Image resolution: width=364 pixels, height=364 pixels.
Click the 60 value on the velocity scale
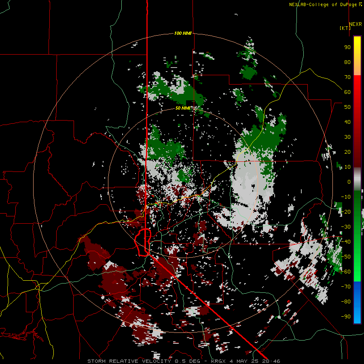coord(347,92)
